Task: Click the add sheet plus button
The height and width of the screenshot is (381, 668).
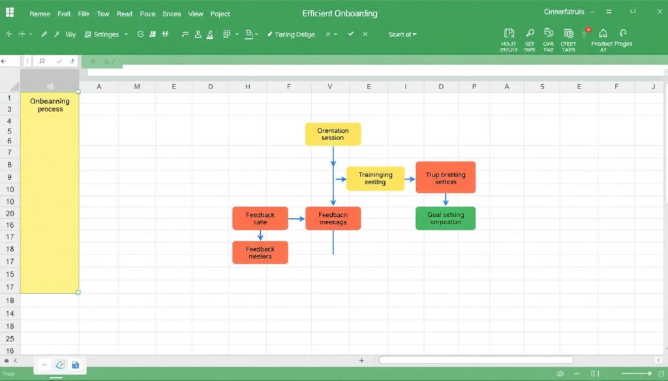Action: point(361,361)
